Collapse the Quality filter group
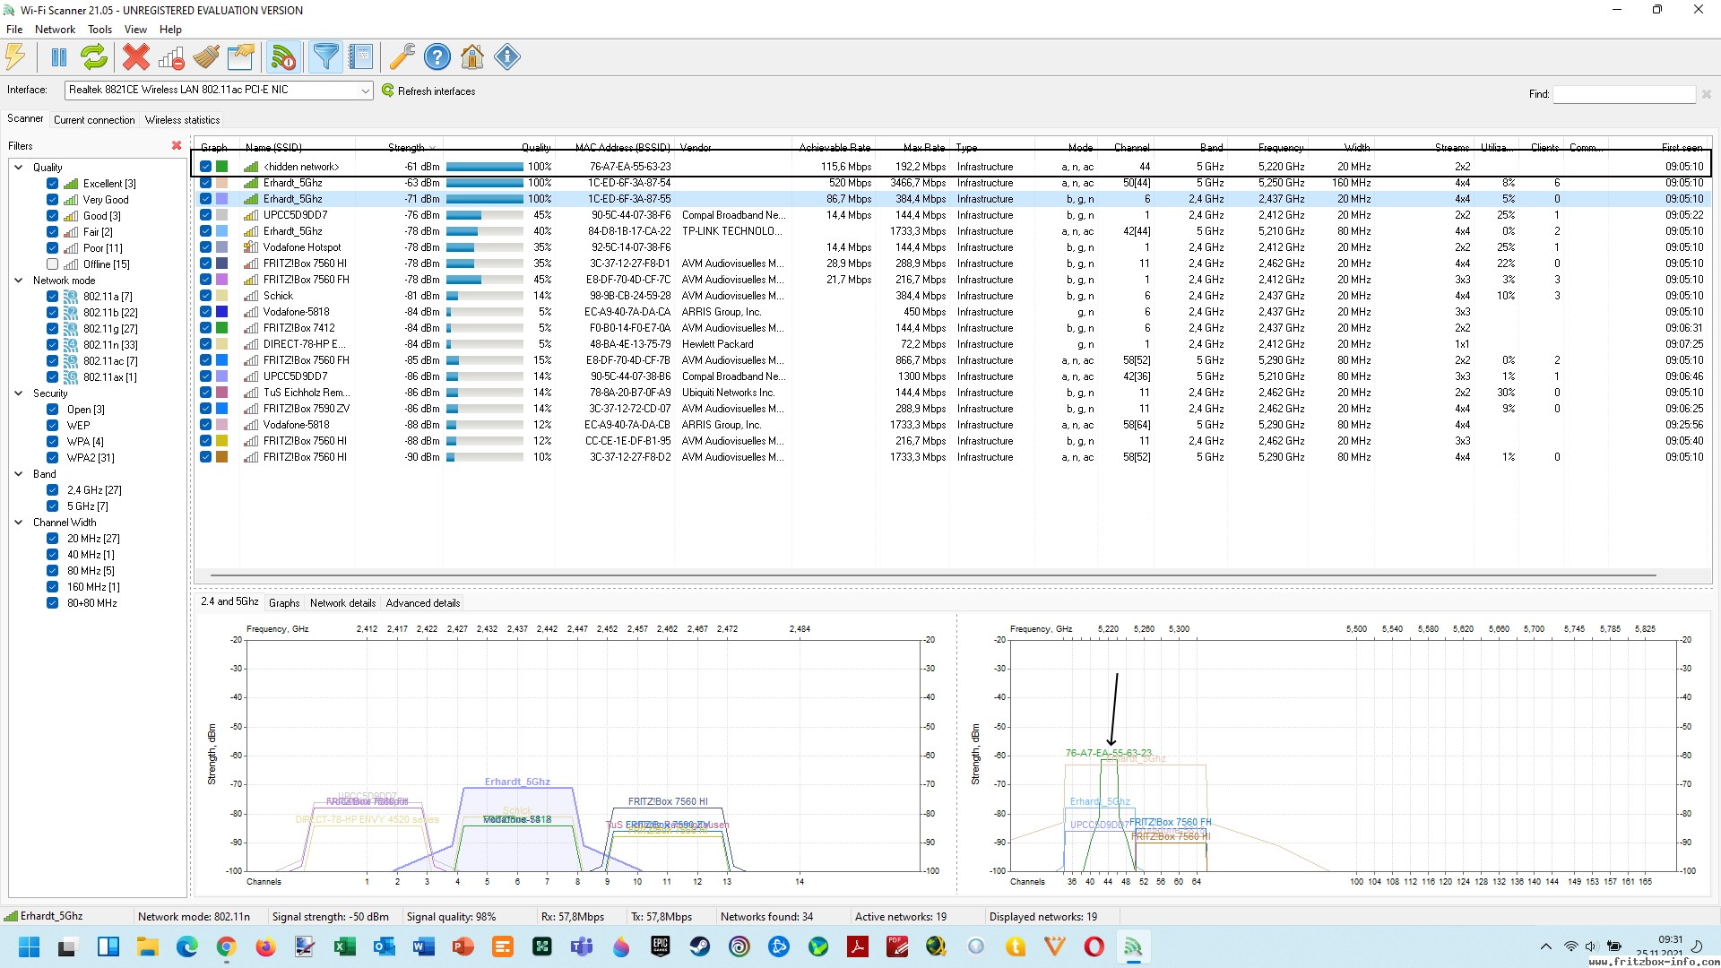This screenshot has height=968, width=1721. tap(19, 168)
